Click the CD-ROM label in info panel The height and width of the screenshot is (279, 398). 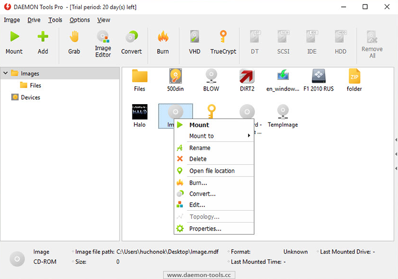click(45, 262)
